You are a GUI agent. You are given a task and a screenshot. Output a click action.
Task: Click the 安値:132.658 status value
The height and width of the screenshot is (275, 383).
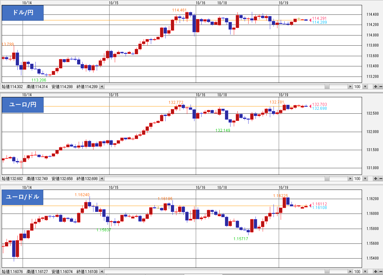[62, 179]
